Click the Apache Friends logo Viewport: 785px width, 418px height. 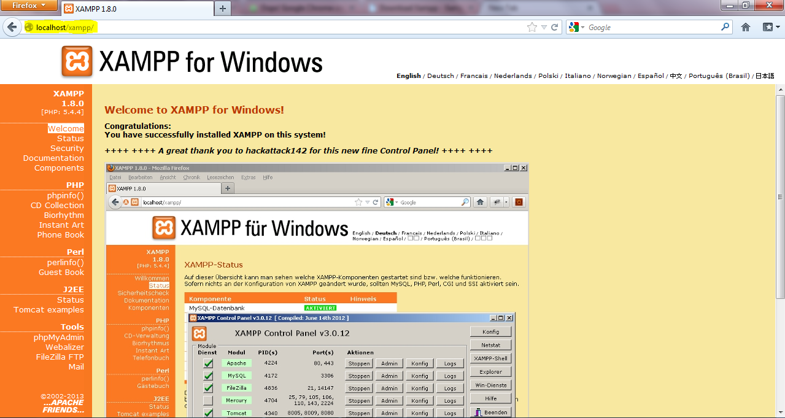63,406
